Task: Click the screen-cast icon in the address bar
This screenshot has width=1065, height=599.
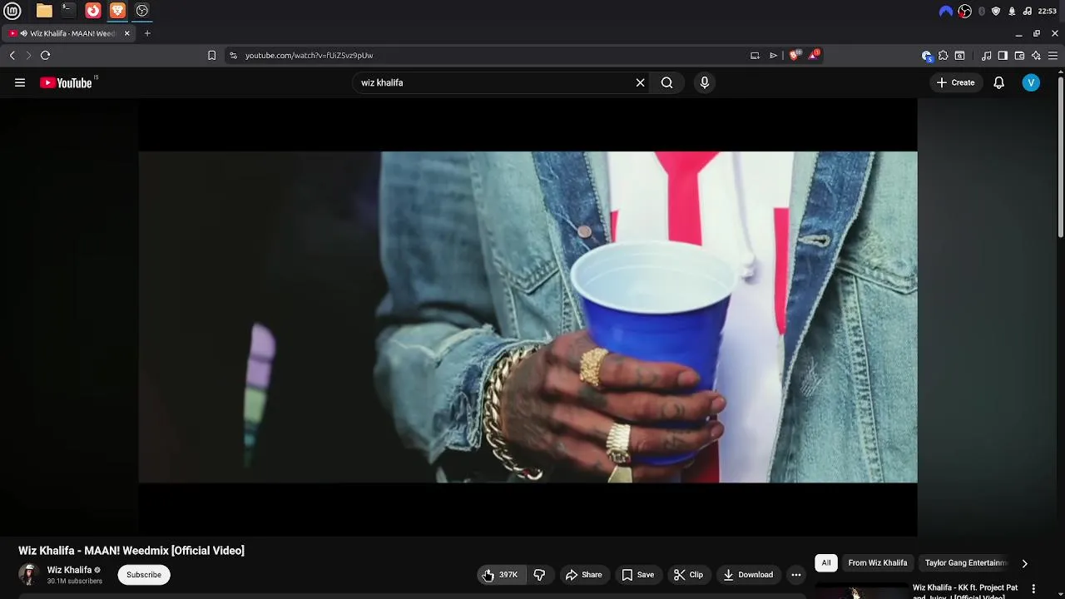Action: click(755, 55)
